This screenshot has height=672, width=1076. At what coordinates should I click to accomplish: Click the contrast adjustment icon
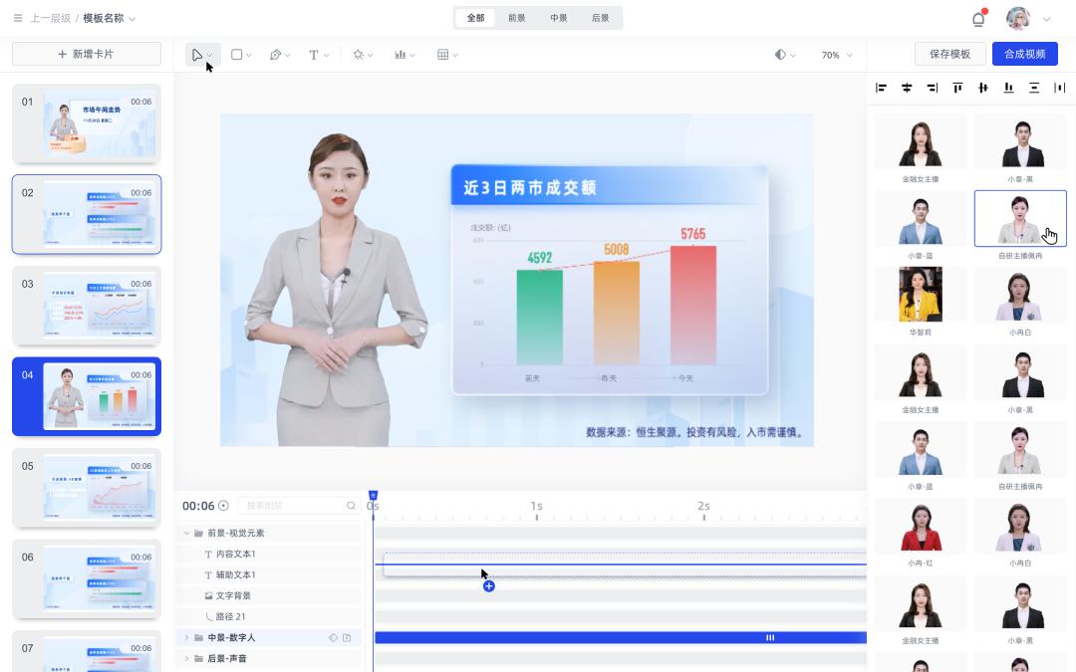tap(782, 55)
